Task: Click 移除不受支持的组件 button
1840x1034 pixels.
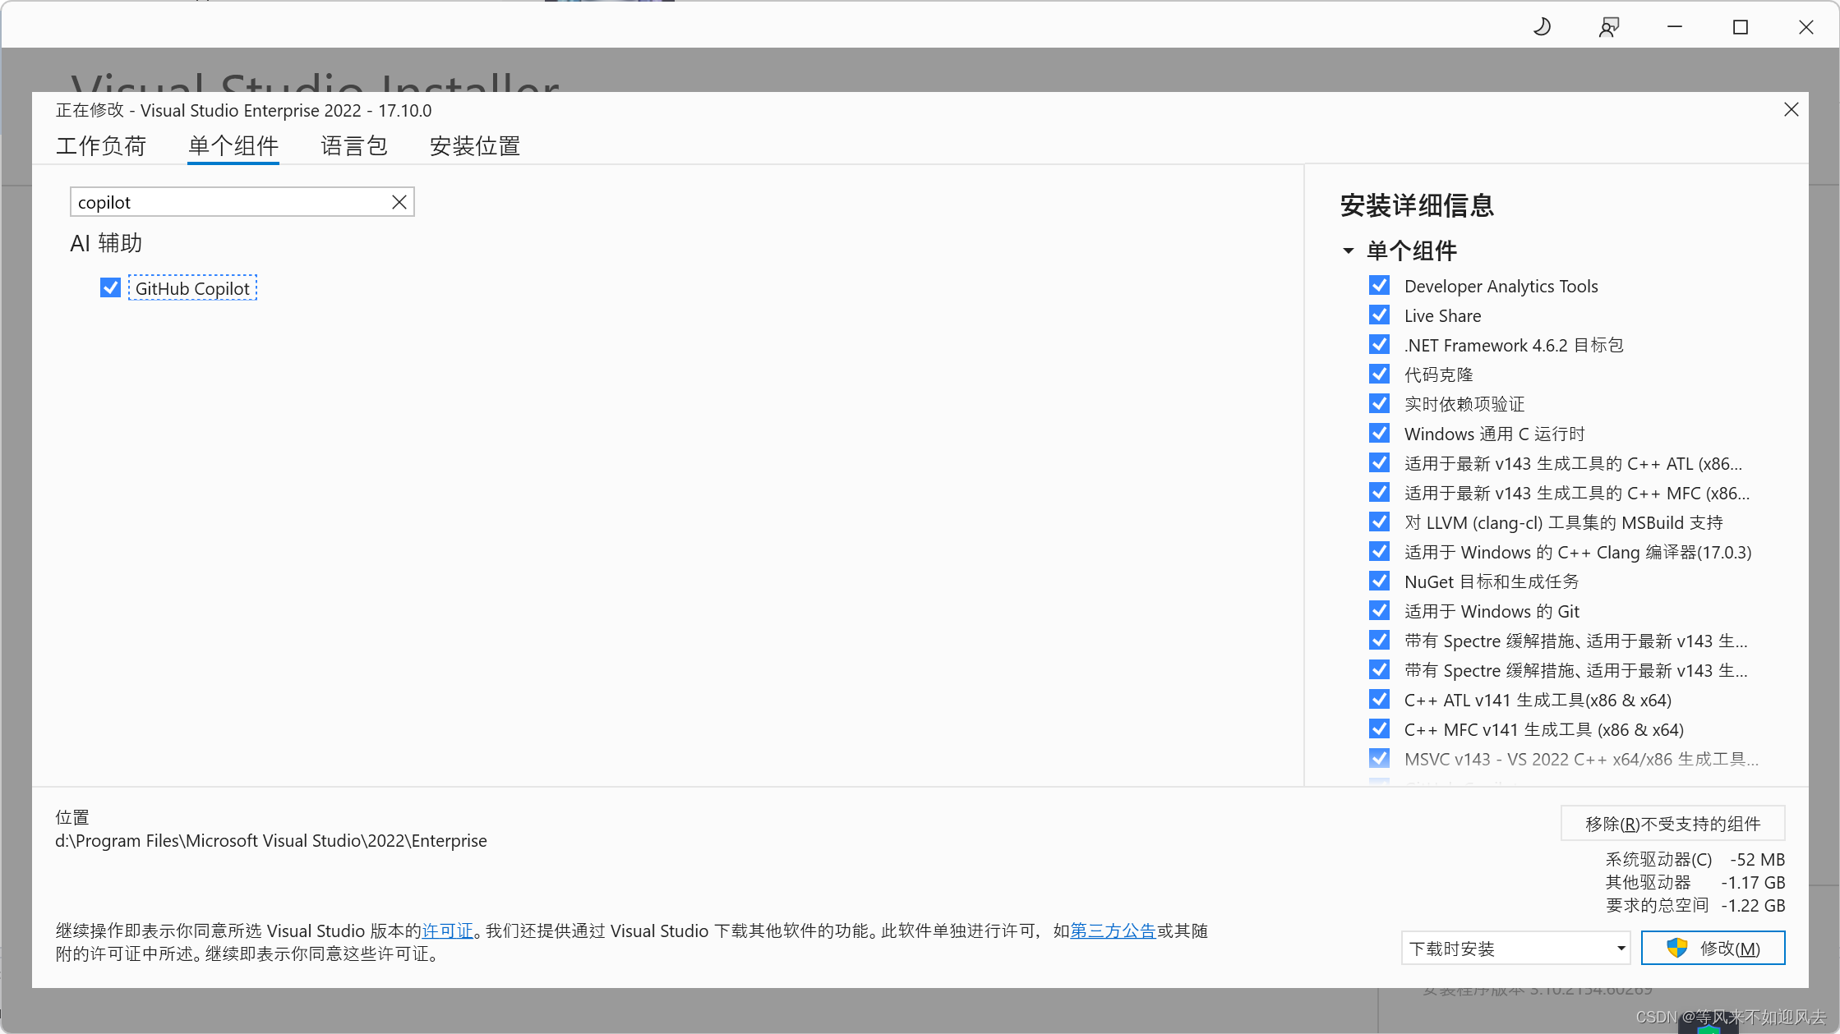Action: [1672, 823]
